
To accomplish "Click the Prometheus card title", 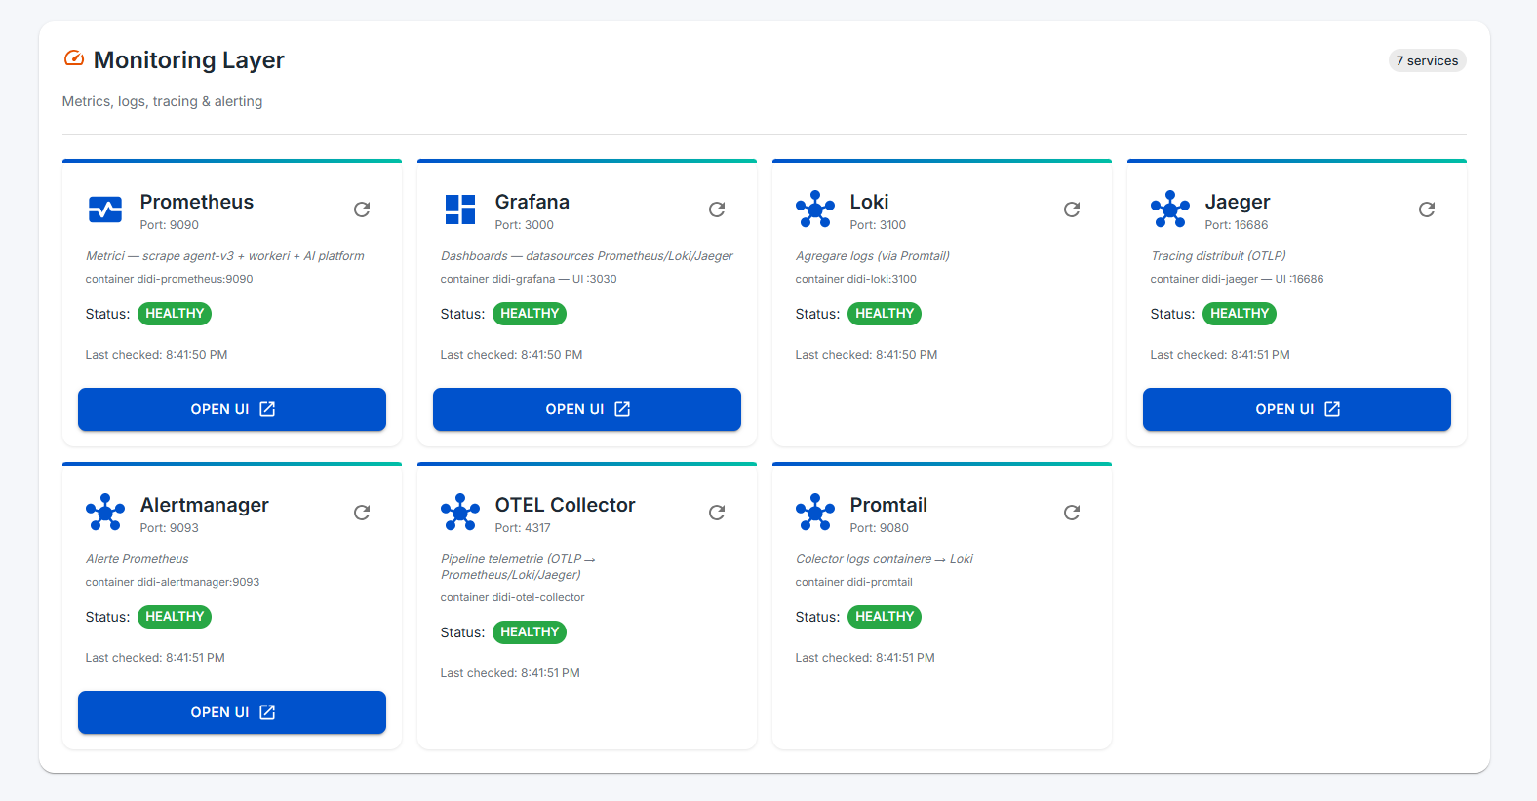I will (x=197, y=202).
